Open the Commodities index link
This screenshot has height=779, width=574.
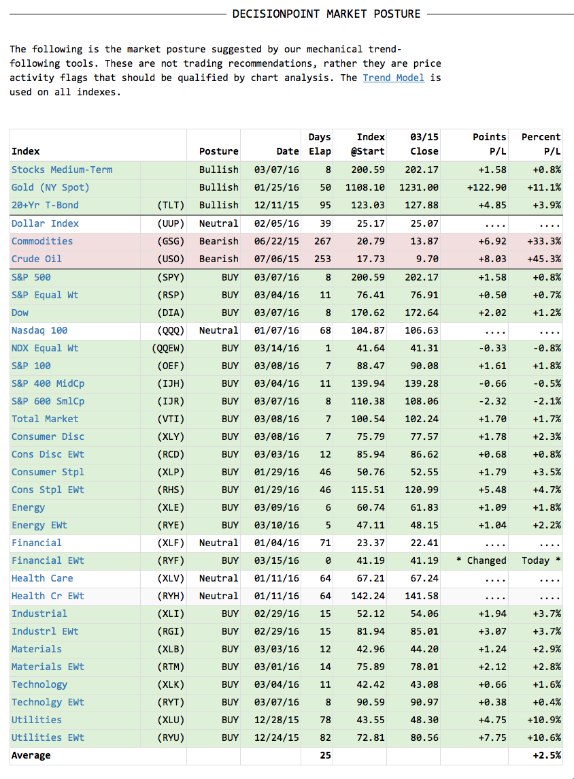42,242
